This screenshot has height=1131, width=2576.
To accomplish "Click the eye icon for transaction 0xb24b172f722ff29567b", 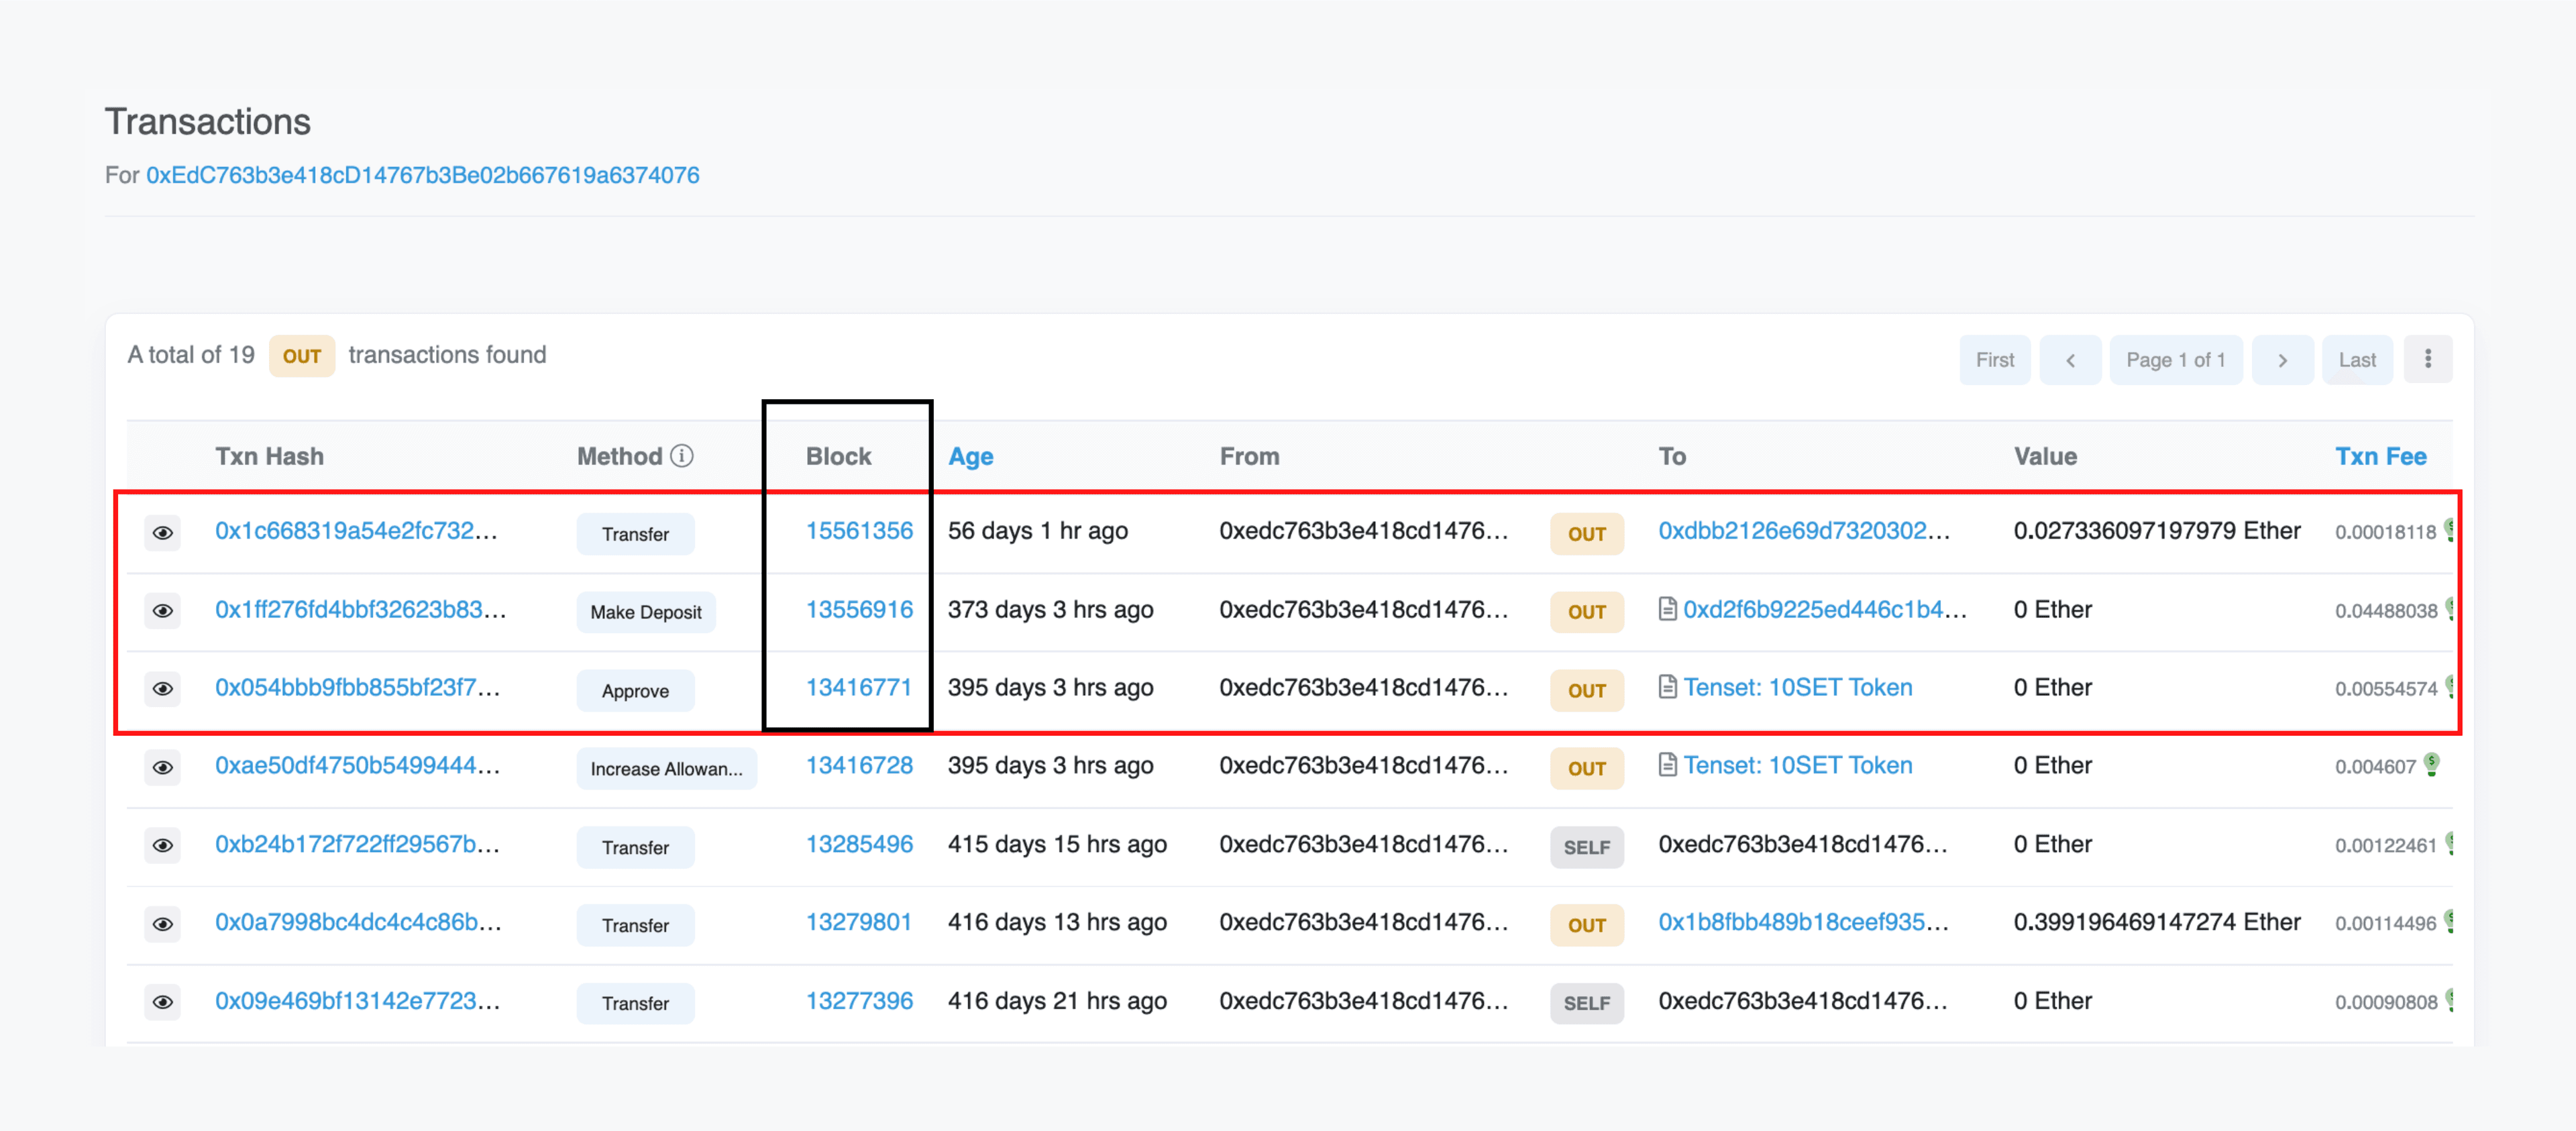I will tap(162, 846).
